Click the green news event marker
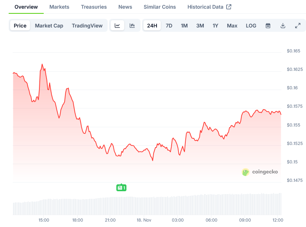 (x=121, y=188)
